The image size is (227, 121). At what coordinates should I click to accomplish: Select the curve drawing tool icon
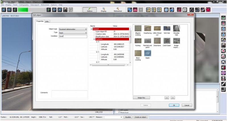click(x=203, y=10)
